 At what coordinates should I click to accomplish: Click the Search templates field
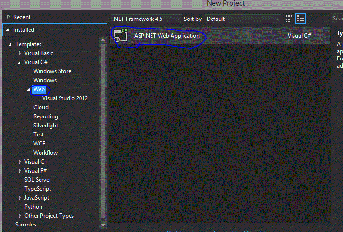[337, 19]
